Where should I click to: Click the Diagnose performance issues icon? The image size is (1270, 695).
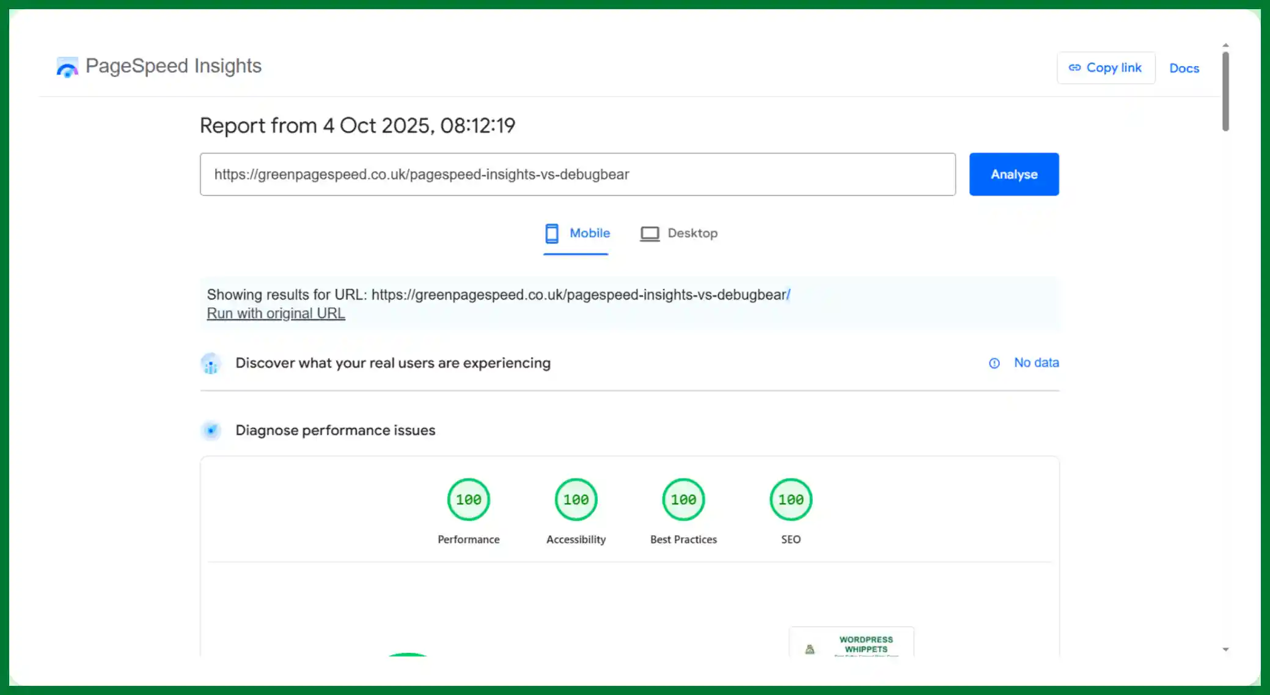tap(211, 431)
